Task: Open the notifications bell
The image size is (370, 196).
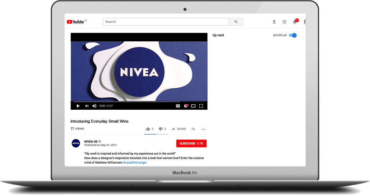Action: click(x=295, y=22)
